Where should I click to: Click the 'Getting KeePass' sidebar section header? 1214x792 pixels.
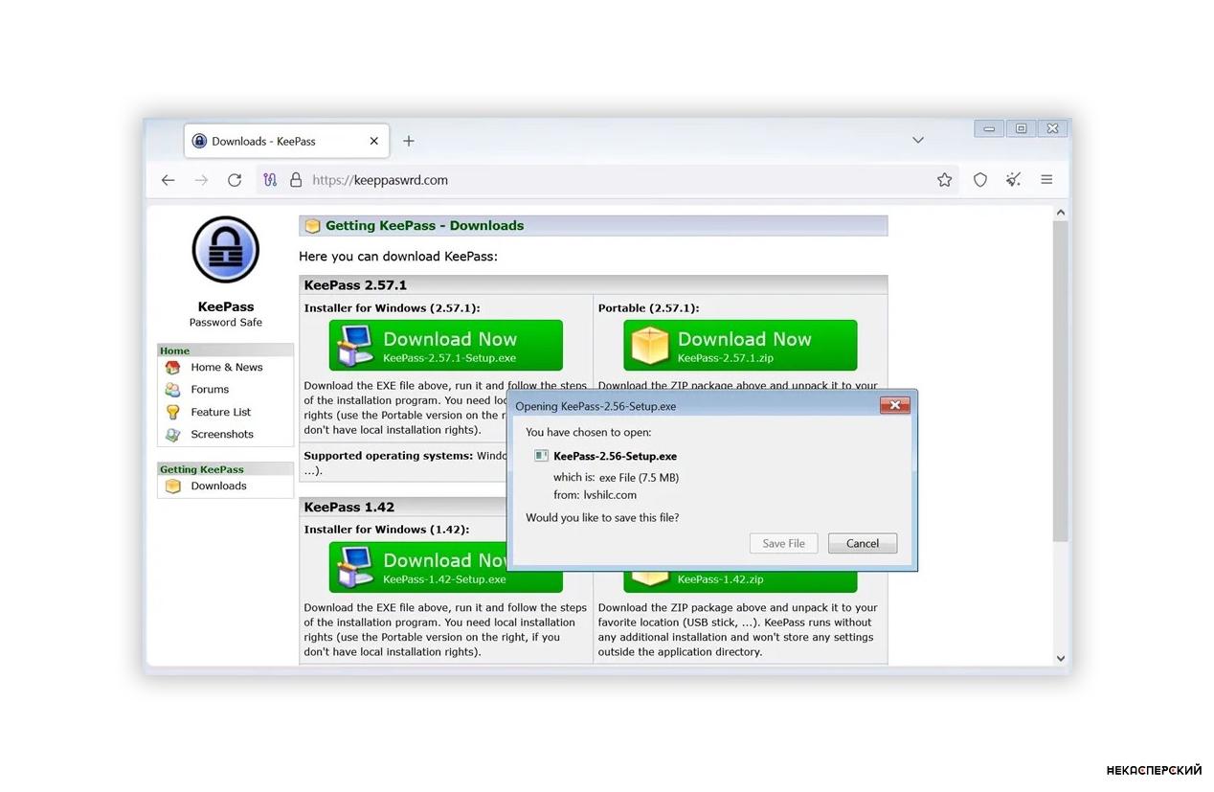pos(225,469)
